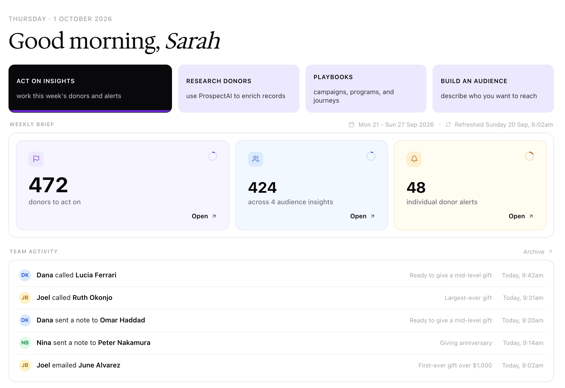Go to Build an Audience tab
This screenshot has height=388, width=565.
(493, 89)
